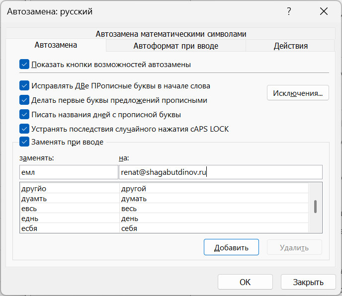Select the другйо replacement row in list
The width and height of the screenshot is (342, 296).
pyautogui.click(x=70, y=189)
